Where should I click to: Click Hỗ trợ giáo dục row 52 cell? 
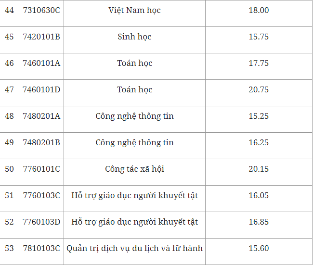click(x=134, y=222)
